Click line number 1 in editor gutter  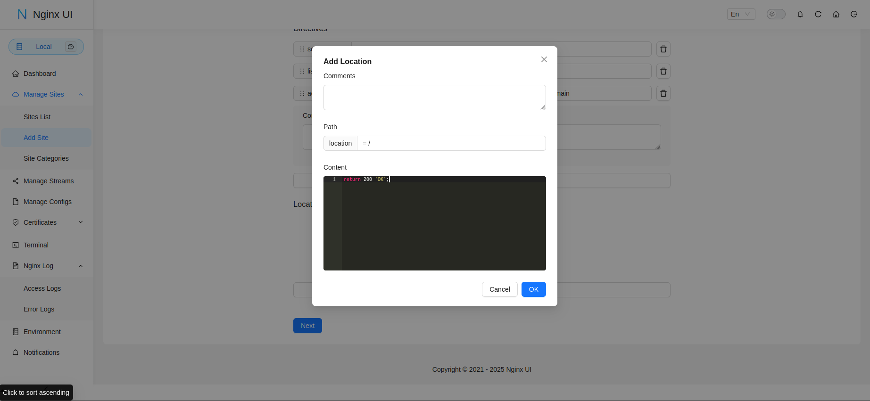pyautogui.click(x=334, y=179)
